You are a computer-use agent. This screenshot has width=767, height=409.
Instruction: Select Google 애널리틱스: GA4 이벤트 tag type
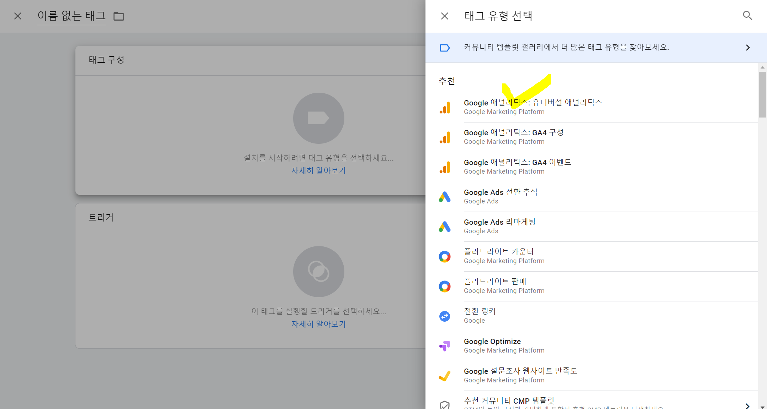click(517, 166)
